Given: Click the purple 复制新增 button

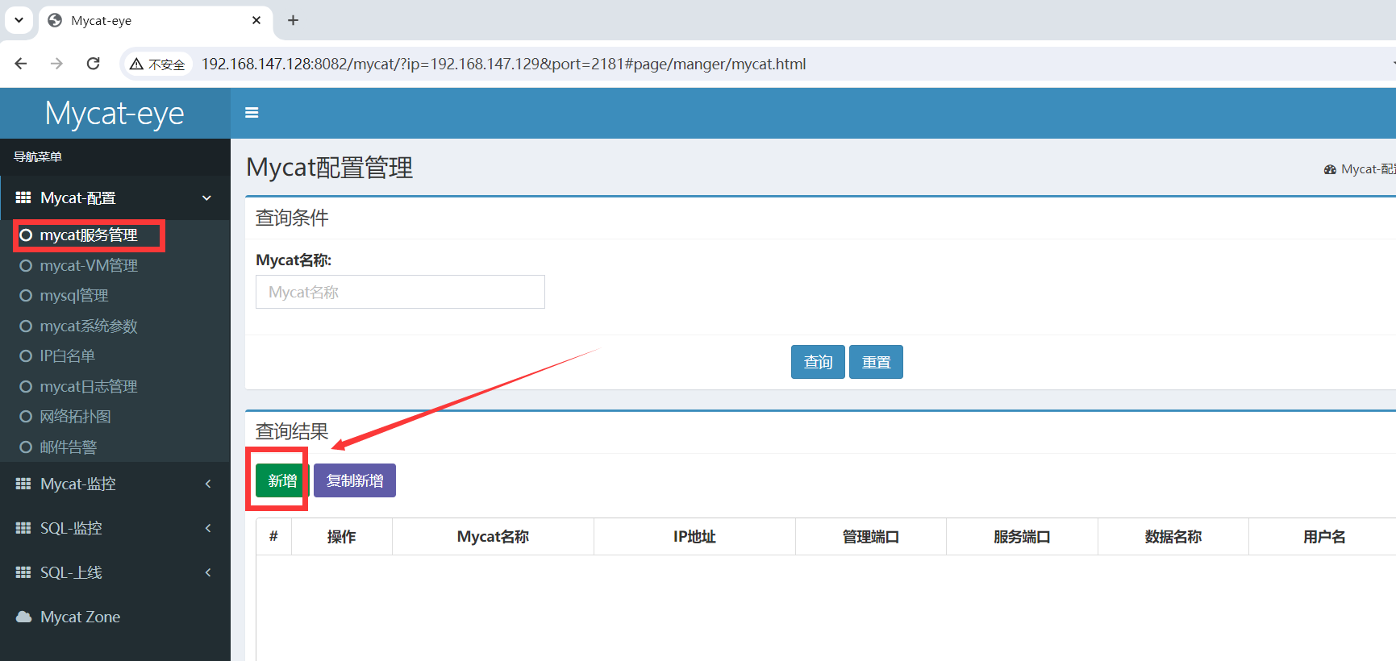Looking at the screenshot, I should pyautogui.click(x=355, y=480).
